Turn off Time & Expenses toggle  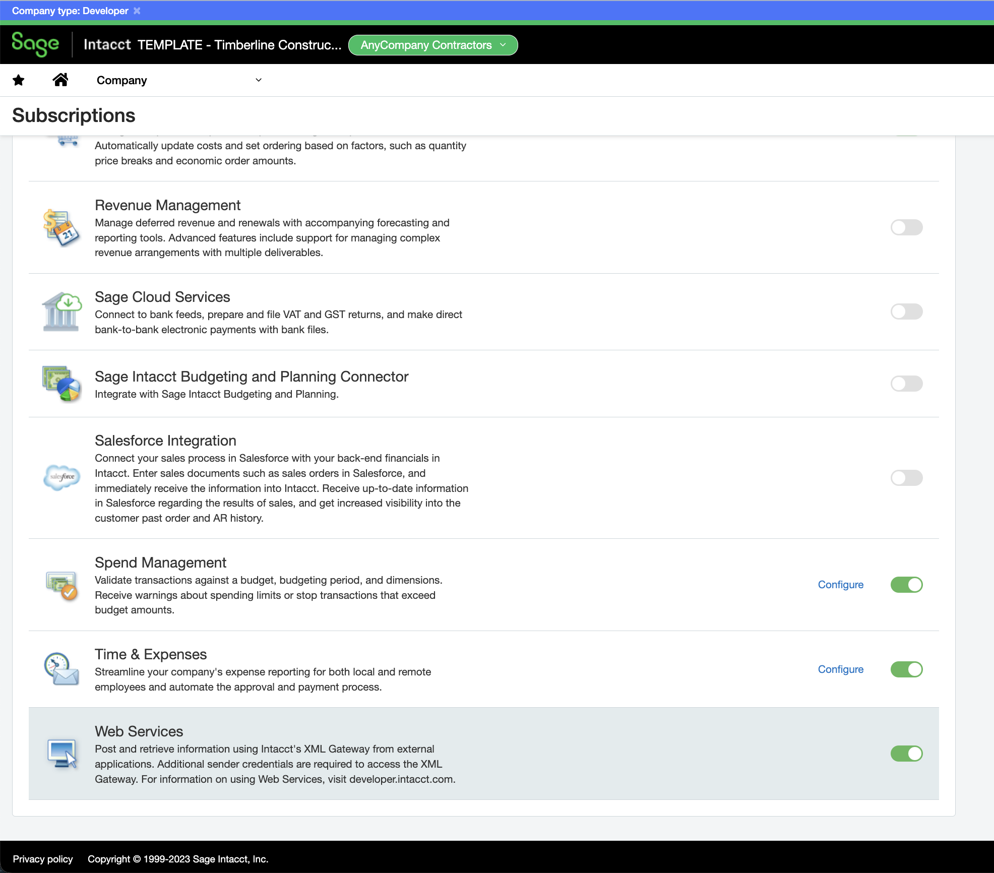[906, 669]
